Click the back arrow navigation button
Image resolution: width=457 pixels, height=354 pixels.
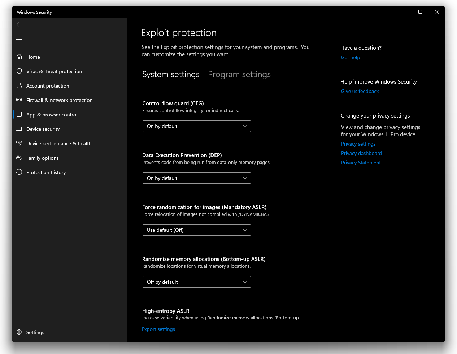(x=19, y=25)
